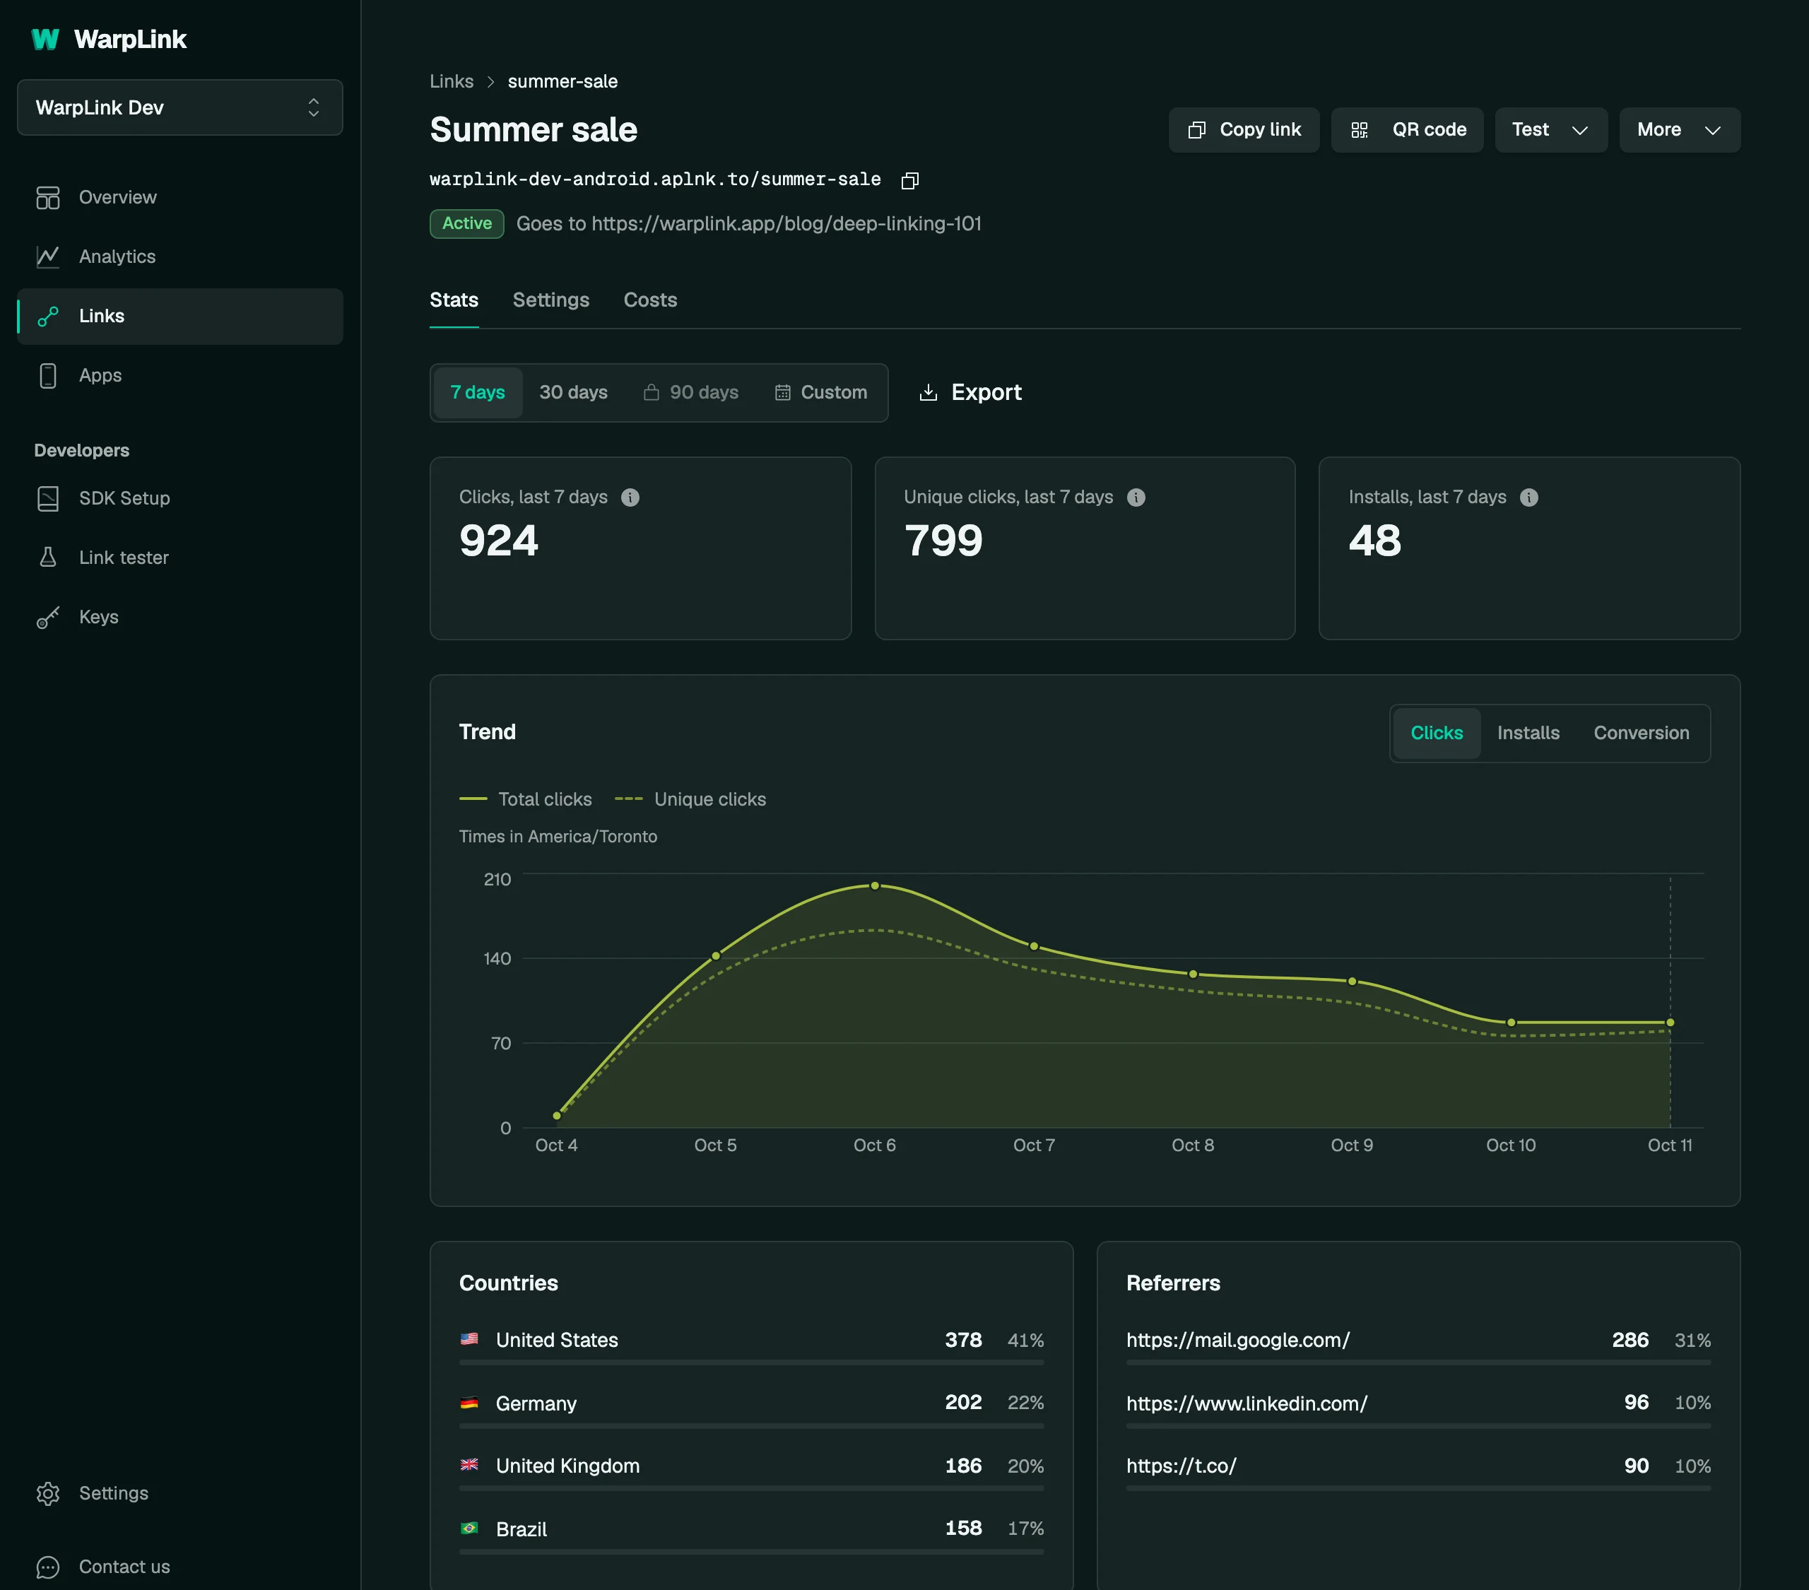Open Settings from the sidebar bottom
Screen dimensions: 1809x1590
(179, 1493)
